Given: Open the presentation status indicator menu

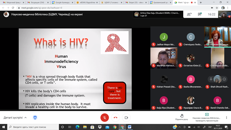Looking at the screenshot, I should pyautogui.click(x=207, y=118).
